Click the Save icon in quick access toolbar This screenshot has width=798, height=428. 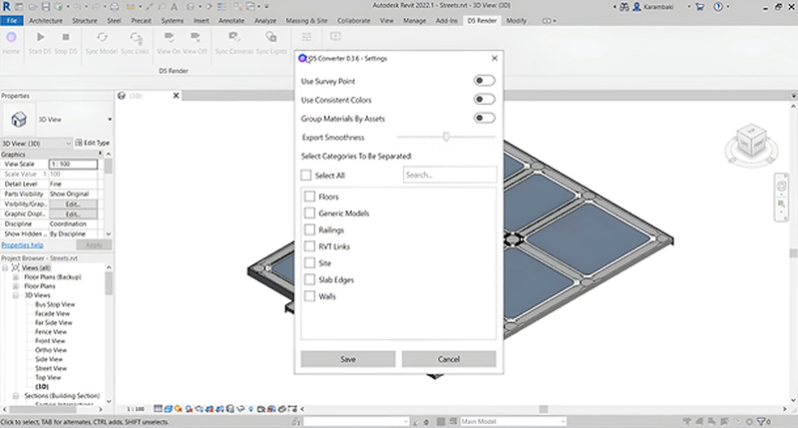click(x=45, y=7)
